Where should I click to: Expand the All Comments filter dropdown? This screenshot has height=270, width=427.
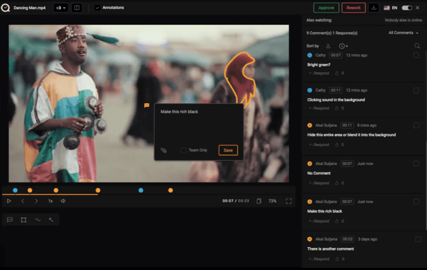tap(403, 33)
